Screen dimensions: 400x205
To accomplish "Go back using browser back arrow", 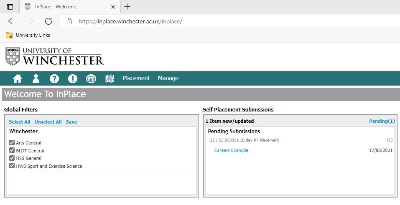I will point(12,21).
